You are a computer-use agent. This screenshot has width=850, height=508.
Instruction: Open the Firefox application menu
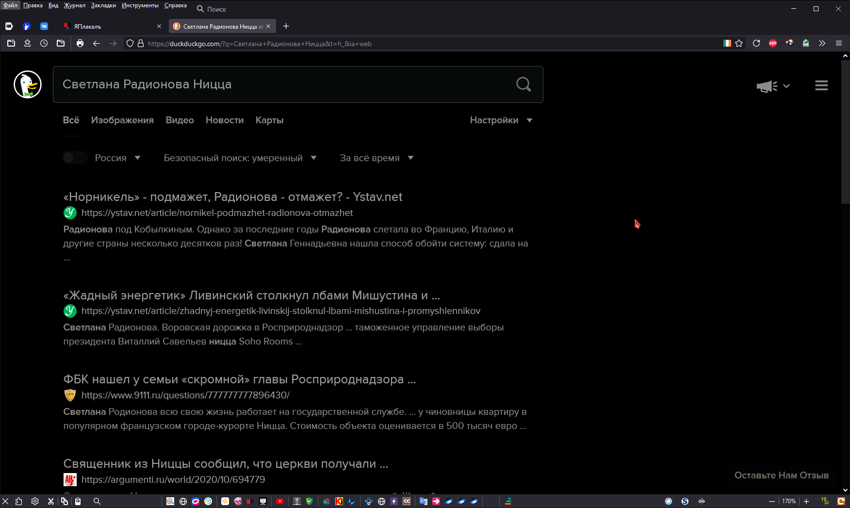pos(838,43)
